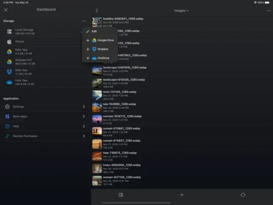Click the refresh icon in bottom toolbar

(x=243, y=195)
